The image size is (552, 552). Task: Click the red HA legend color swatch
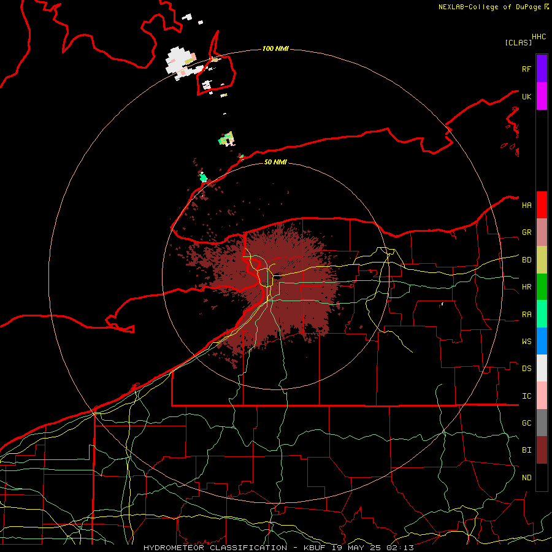tap(542, 205)
